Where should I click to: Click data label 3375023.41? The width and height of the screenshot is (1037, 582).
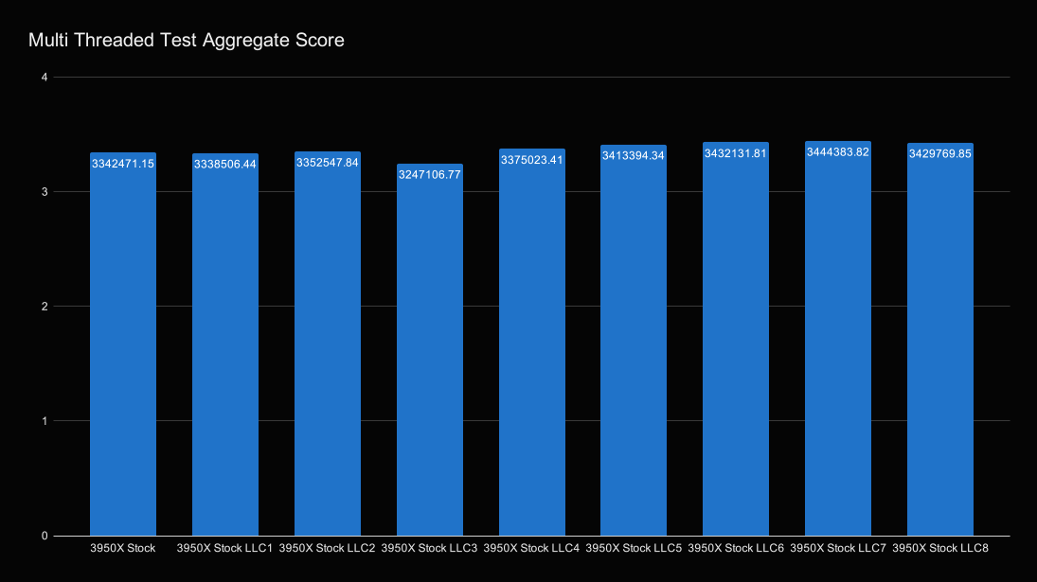[531, 160]
